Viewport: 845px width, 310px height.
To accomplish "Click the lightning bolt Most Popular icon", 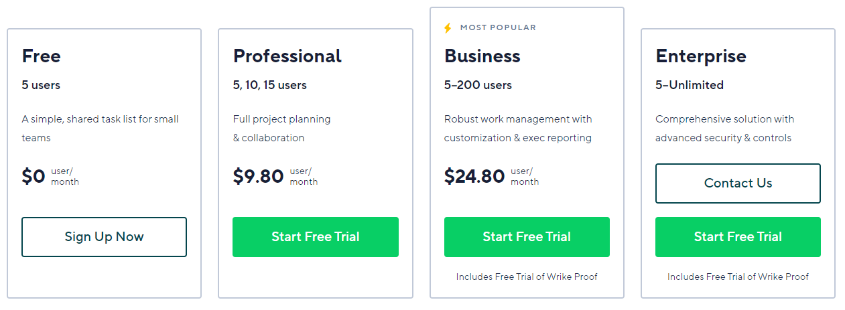I will (448, 28).
